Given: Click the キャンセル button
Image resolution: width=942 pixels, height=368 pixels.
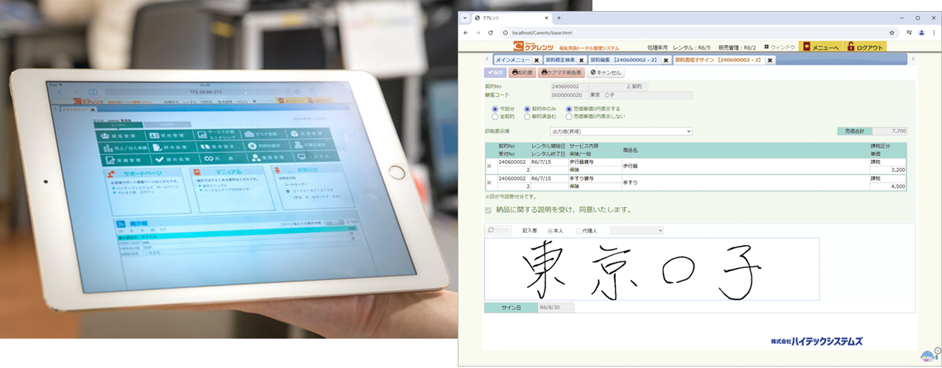Looking at the screenshot, I should [606, 73].
